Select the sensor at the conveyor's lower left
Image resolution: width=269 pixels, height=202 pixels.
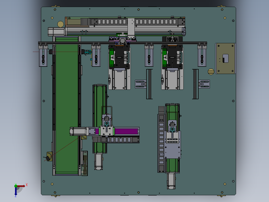click(48, 158)
